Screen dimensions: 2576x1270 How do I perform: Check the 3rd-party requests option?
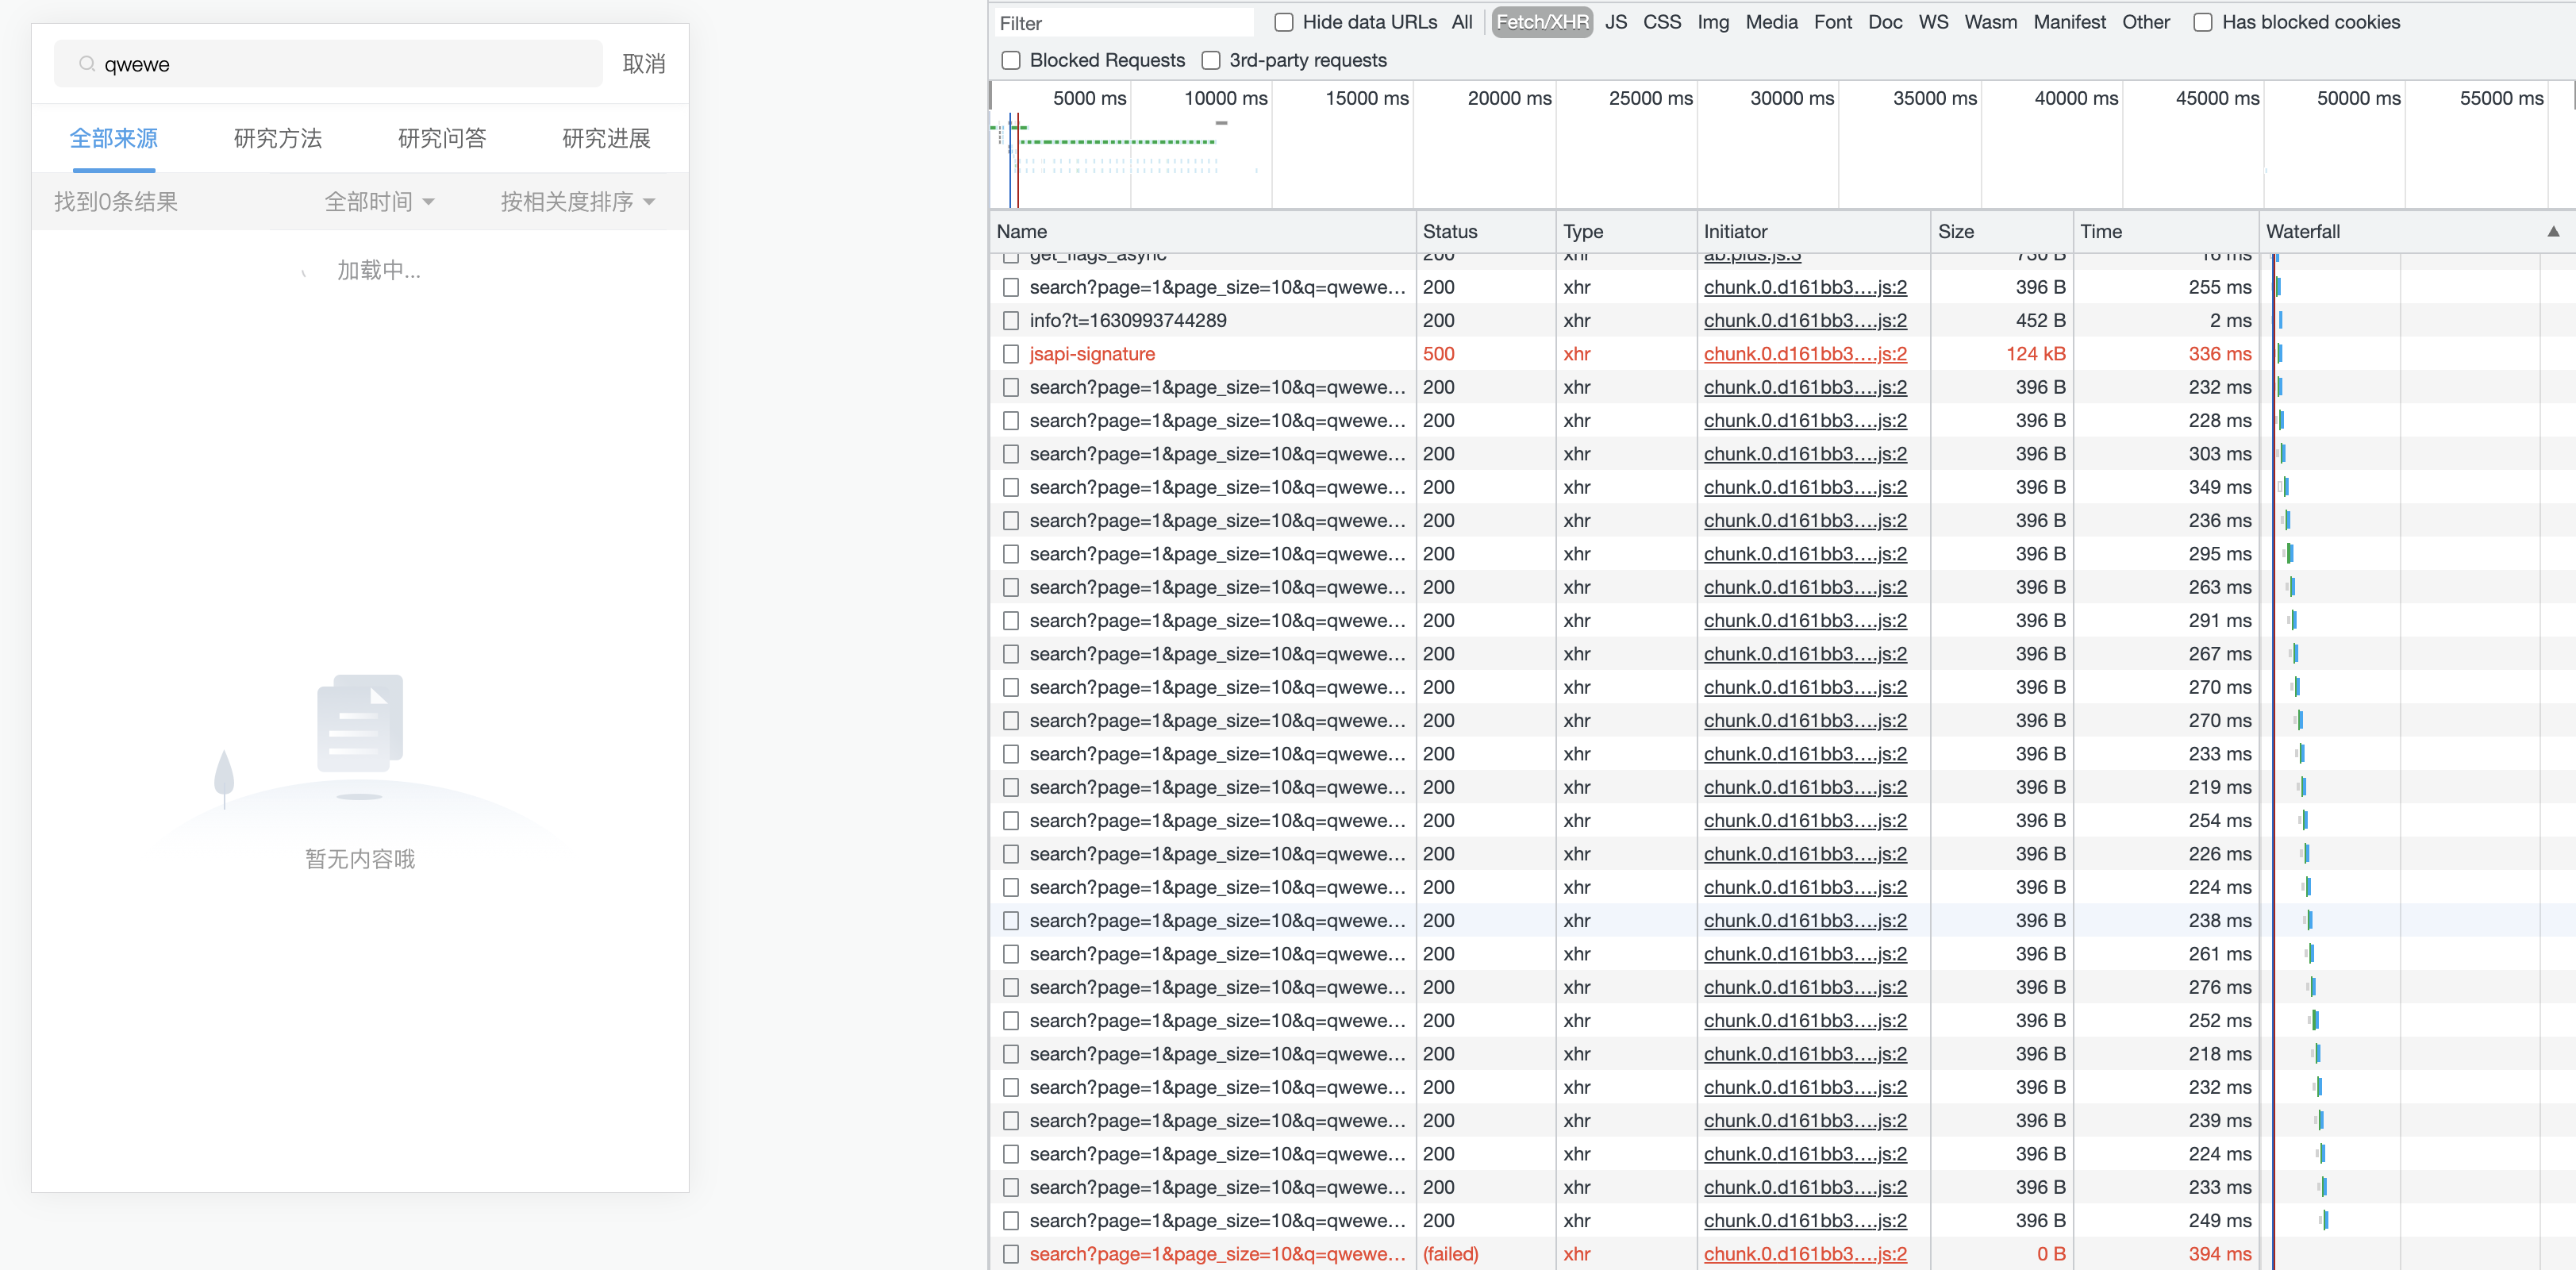pyautogui.click(x=1211, y=60)
